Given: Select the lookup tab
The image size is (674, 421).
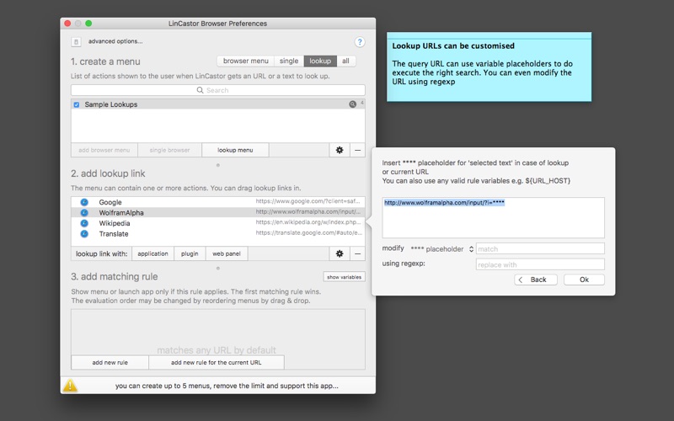Looking at the screenshot, I should 320,61.
